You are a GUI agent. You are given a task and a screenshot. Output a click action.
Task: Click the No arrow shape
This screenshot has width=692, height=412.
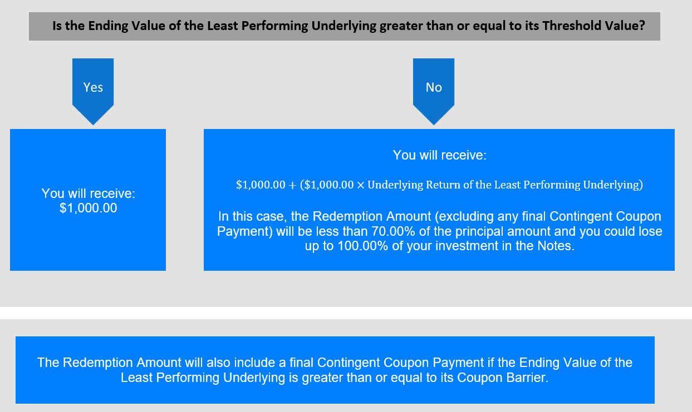click(x=434, y=91)
